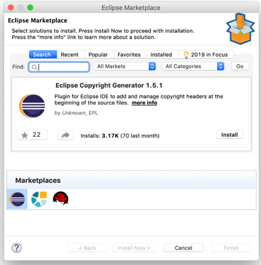Switch to the Search tab
Image resolution: width=261 pixels, height=265 pixels.
43,54
